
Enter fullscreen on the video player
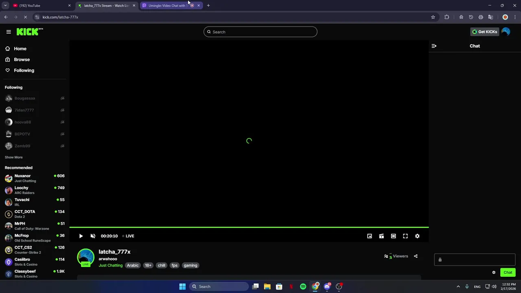pyautogui.click(x=405, y=236)
